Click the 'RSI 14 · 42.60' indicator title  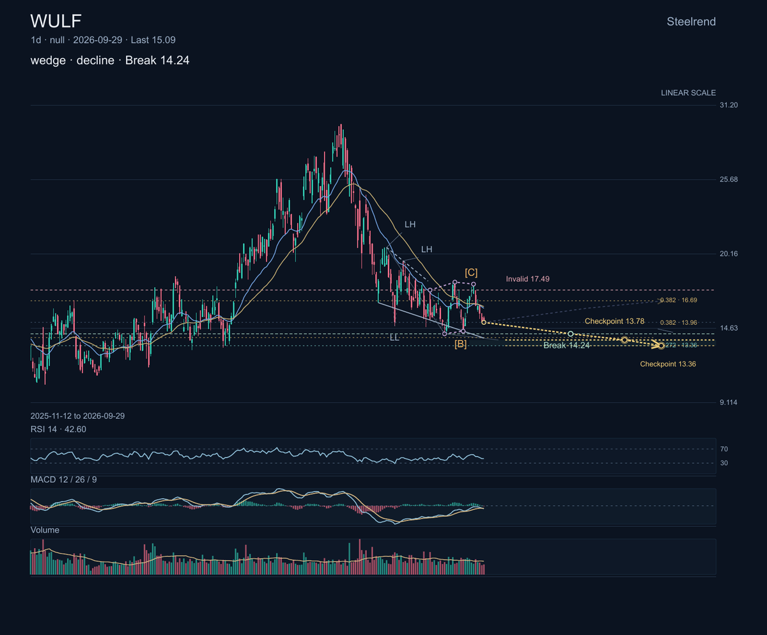[58, 429]
